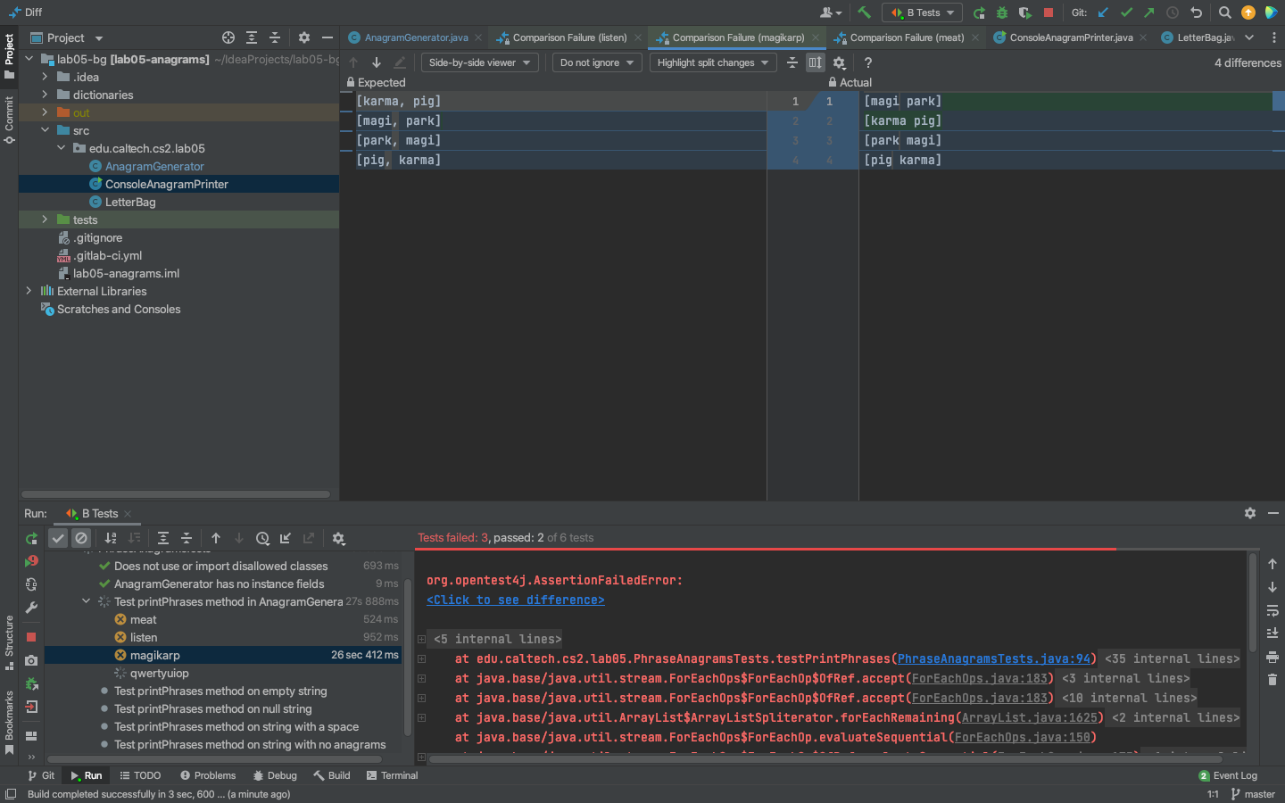The height and width of the screenshot is (803, 1285).
Task: Open Search Everywhere magnifier icon
Action: (x=1225, y=12)
